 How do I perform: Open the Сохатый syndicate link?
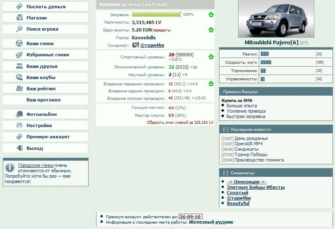pyautogui.click(x=237, y=193)
